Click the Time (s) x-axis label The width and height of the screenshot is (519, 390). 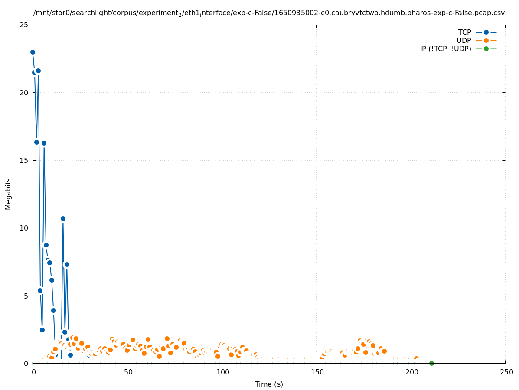point(269,384)
